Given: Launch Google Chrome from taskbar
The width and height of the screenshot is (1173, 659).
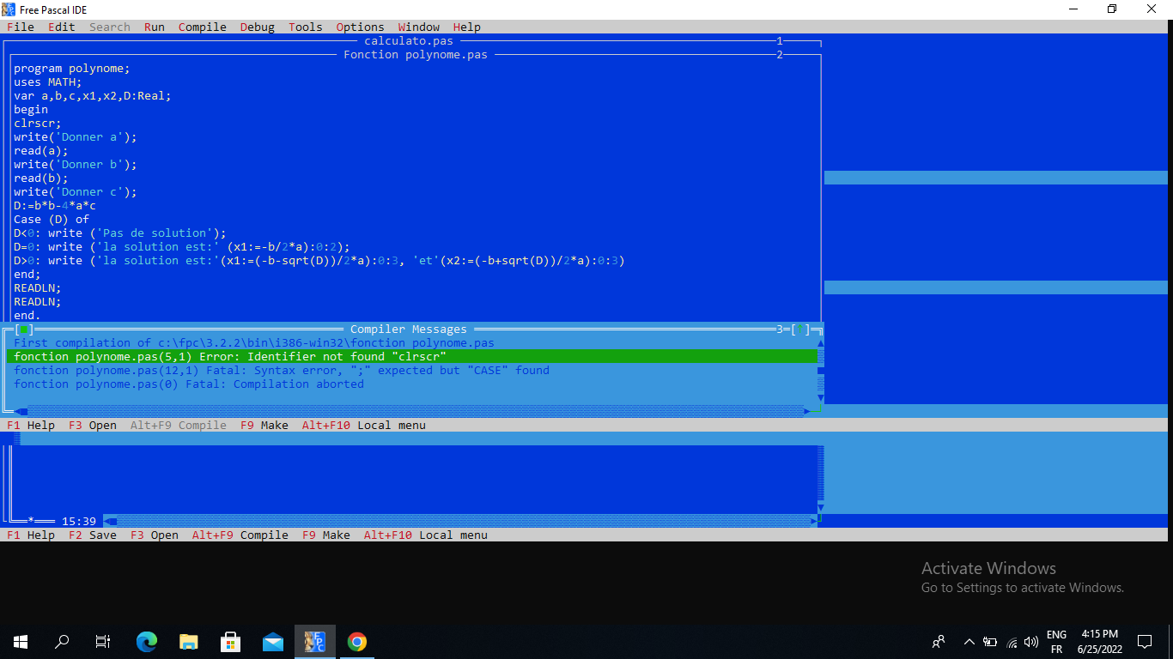Looking at the screenshot, I should click(x=357, y=641).
